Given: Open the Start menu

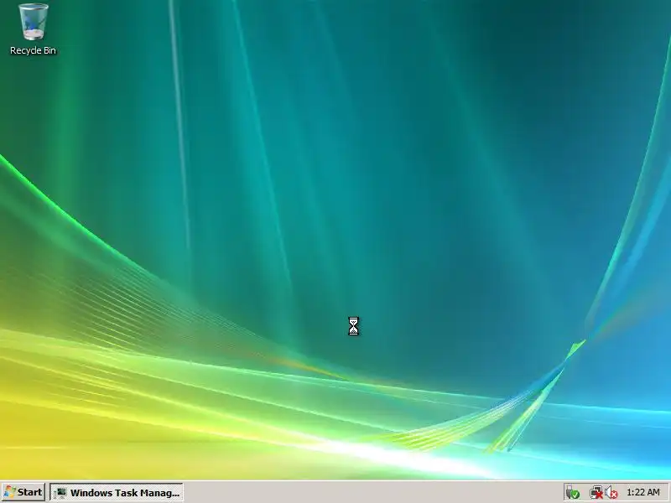Looking at the screenshot, I should pos(23,492).
